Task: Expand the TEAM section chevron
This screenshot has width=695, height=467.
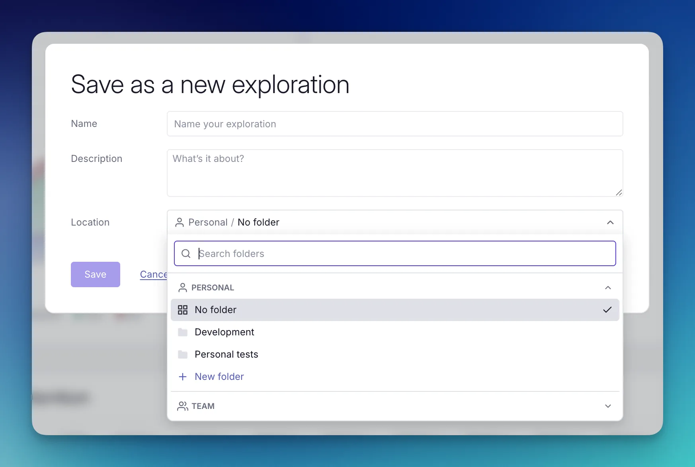Action: tap(608, 406)
